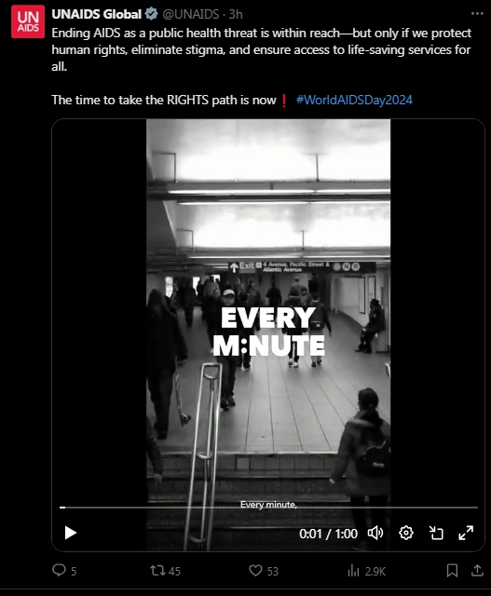Play the video with the play button

pyautogui.click(x=71, y=533)
